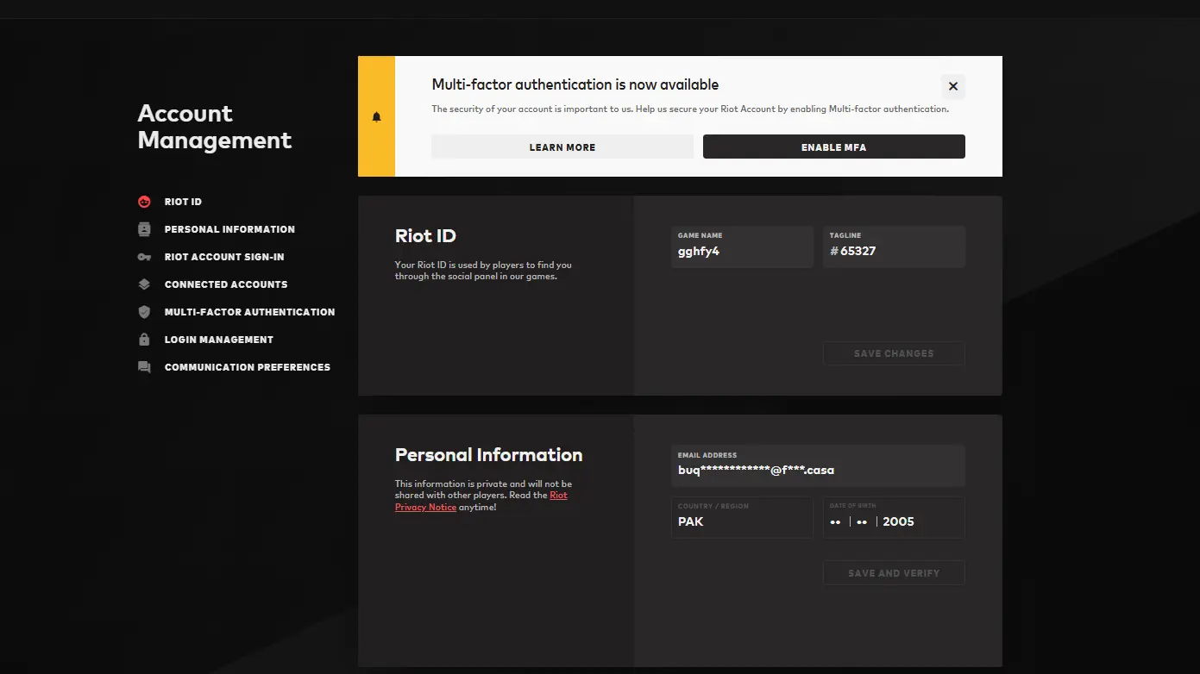Viewport: 1200px width, 674px height.
Task: Click Save Changes under Riot ID
Action: (x=893, y=353)
